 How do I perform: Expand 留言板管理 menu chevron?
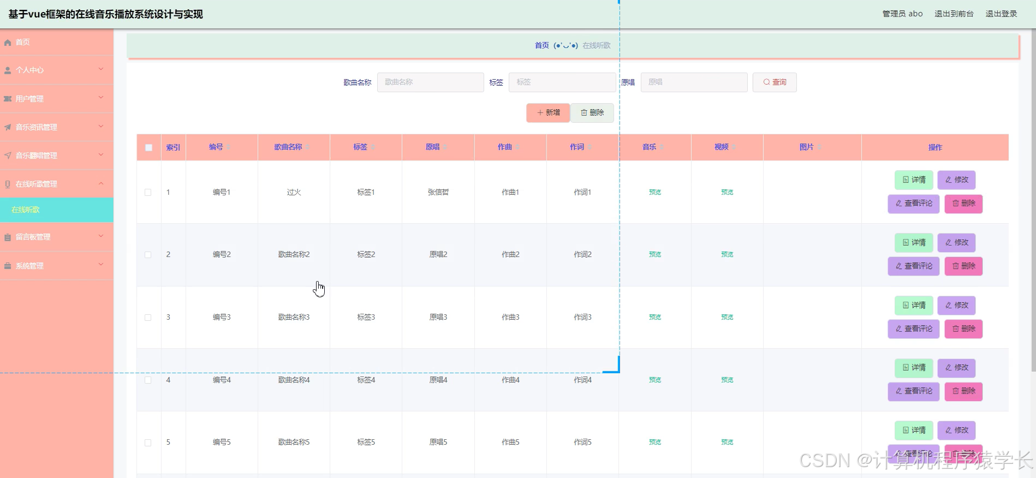(101, 236)
